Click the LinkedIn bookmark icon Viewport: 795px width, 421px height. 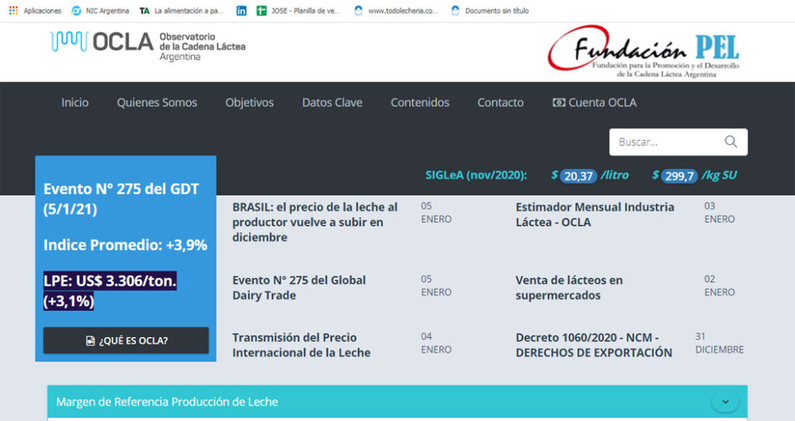[241, 11]
